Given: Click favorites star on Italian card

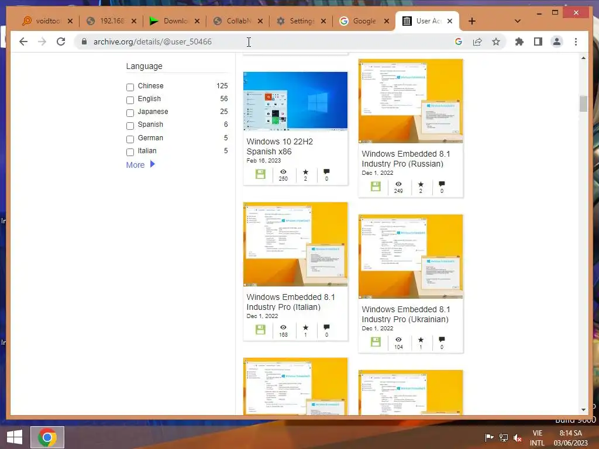Looking at the screenshot, I should 305,327.
